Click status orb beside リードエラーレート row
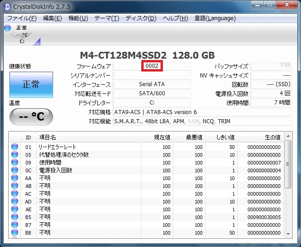 (15, 147)
